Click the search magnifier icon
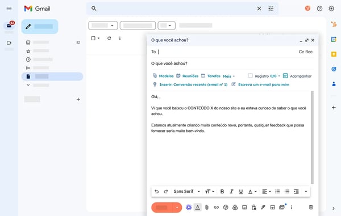The height and width of the screenshot is (216, 341). (x=94, y=9)
